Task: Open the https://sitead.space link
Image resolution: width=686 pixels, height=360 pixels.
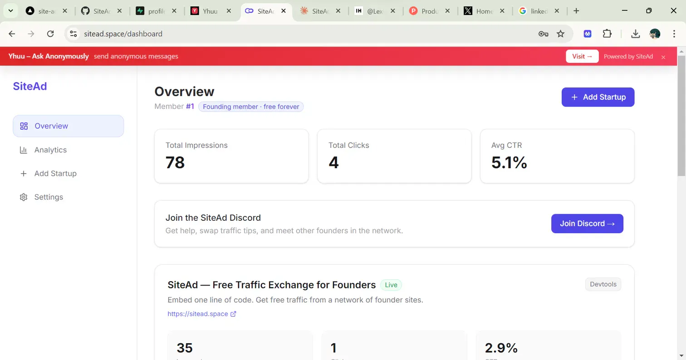Action: pyautogui.click(x=202, y=314)
